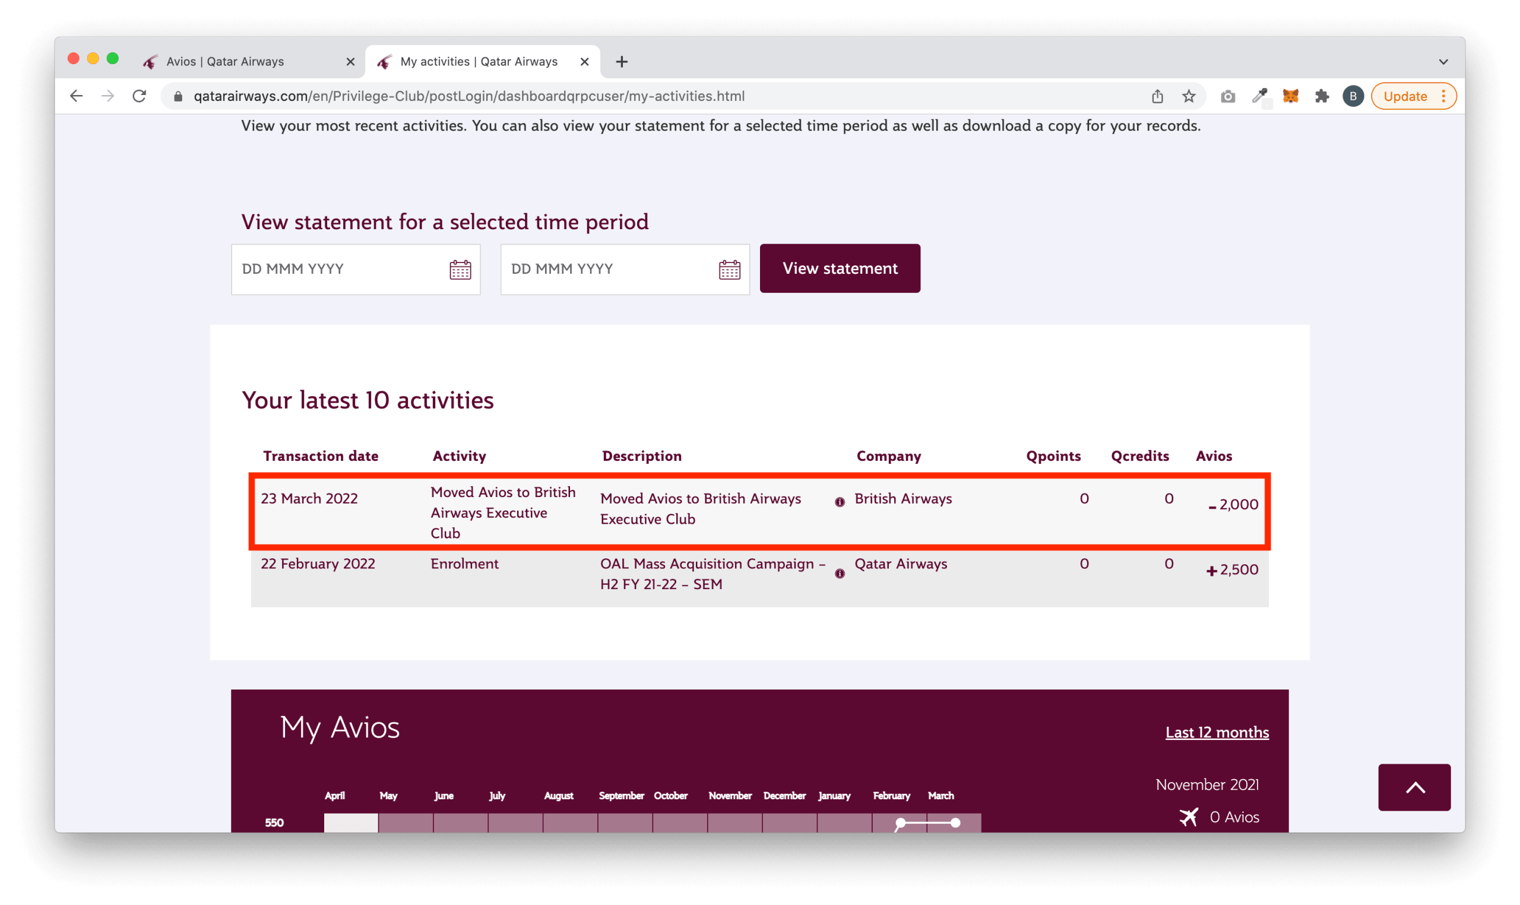The width and height of the screenshot is (1520, 905).
Task: Open the profile avatar B
Action: click(1353, 96)
